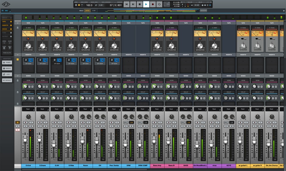The image size is (286, 171).
Task: Click the BPM value 162.0
Action: pos(89,5)
